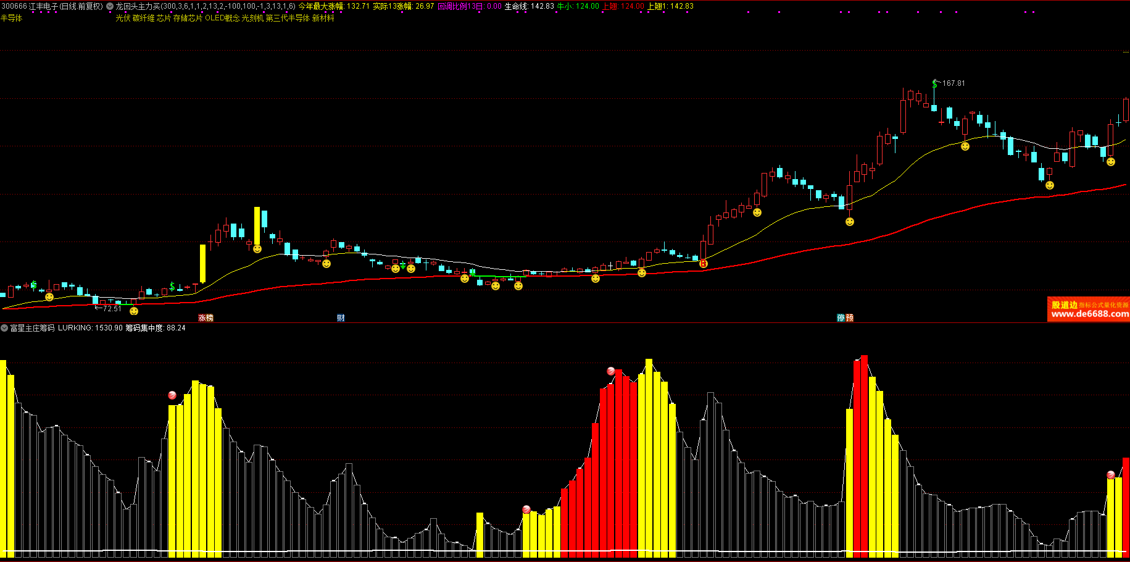The width and height of the screenshot is (1130, 562).
Task: Click the 涨榜 event tag on timeline
Action: [x=206, y=317]
